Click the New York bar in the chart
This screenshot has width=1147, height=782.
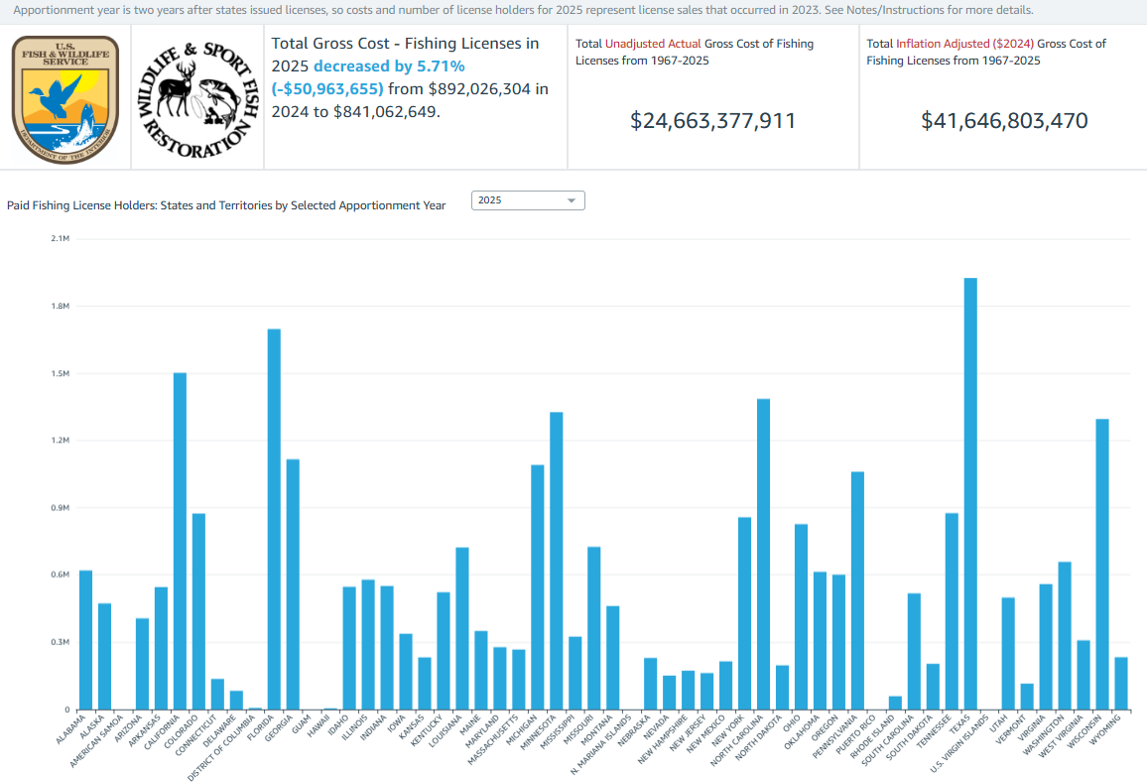point(744,613)
